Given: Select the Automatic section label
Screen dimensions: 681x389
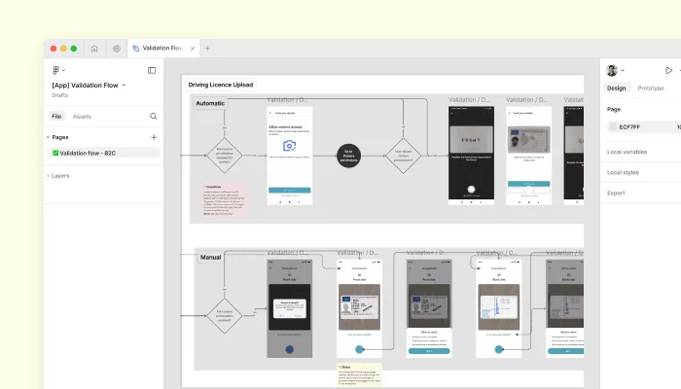Looking at the screenshot, I should tap(210, 103).
